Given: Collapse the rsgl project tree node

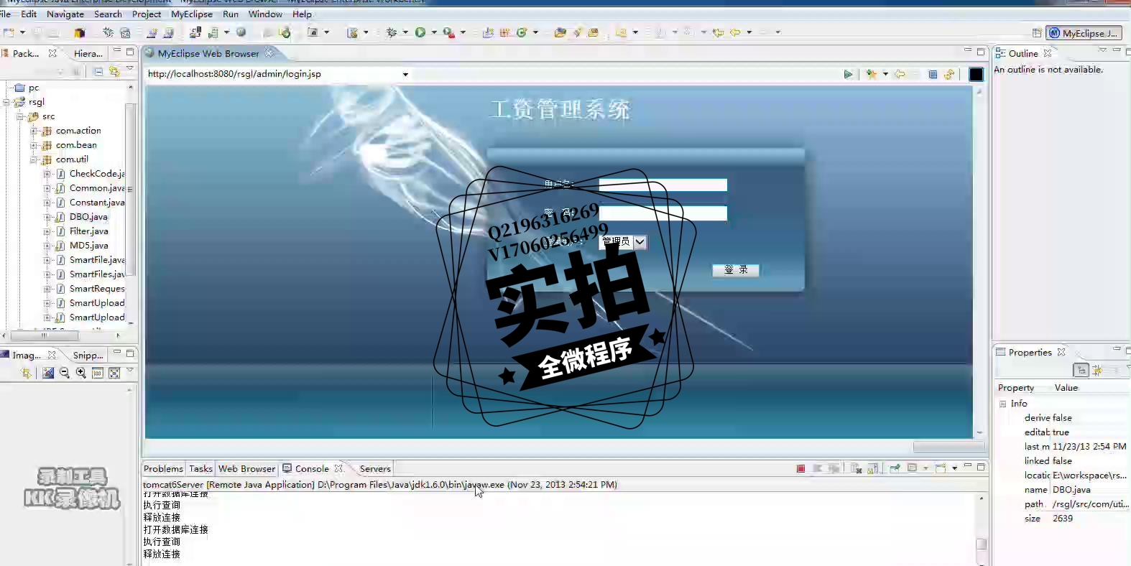Looking at the screenshot, I should click(6, 102).
